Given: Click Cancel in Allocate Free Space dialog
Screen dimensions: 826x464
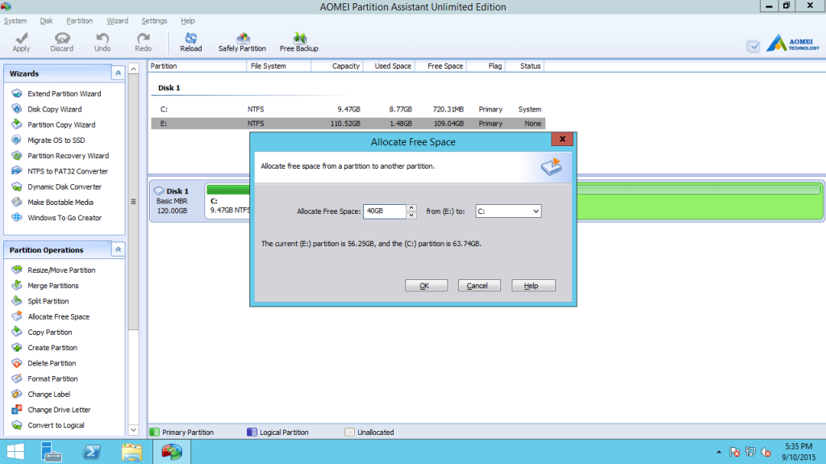Looking at the screenshot, I should (479, 285).
